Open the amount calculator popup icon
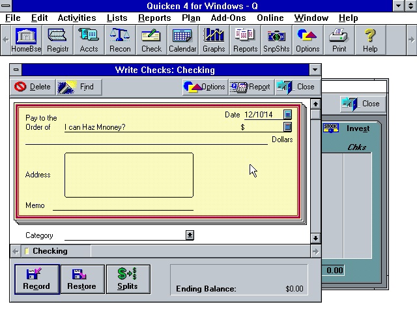The height and width of the screenshot is (313, 417). coord(287,127)
